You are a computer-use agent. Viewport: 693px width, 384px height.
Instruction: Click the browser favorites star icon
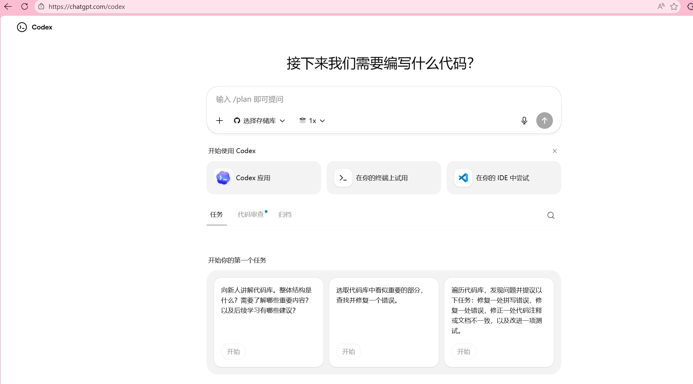coord(674,6)
